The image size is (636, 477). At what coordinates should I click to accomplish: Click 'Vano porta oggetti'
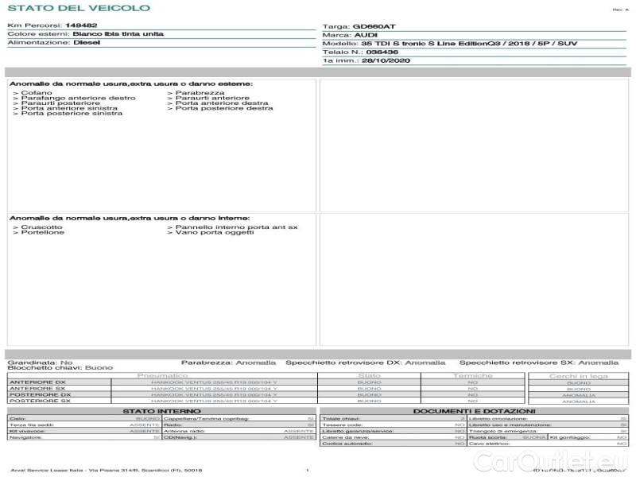click(215, 232)
